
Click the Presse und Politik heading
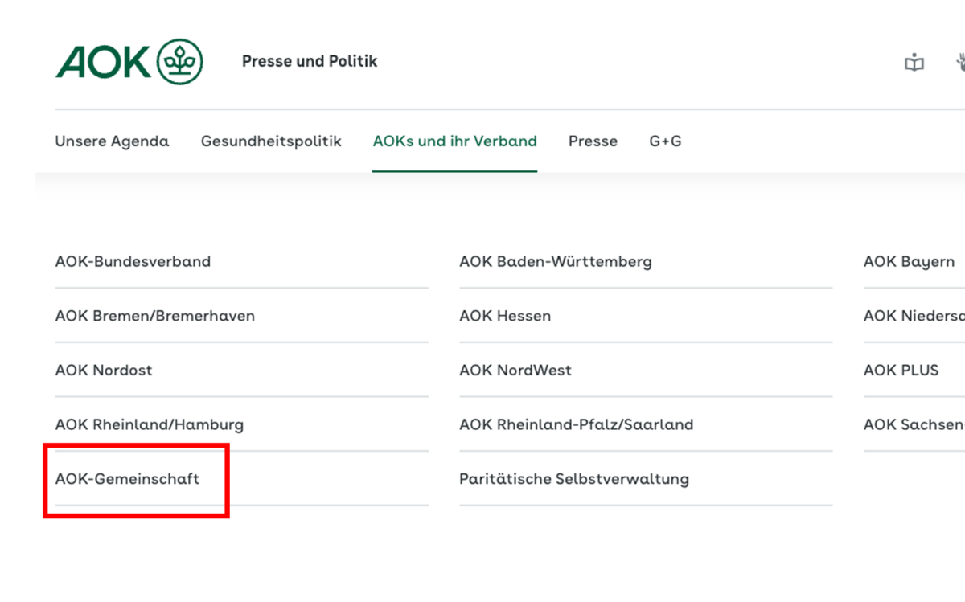(310, 61)
